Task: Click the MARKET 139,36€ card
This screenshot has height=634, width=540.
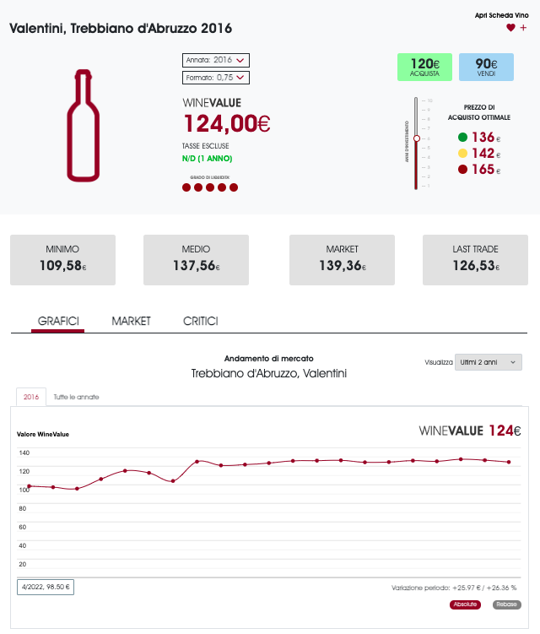Action: [342, 260]
